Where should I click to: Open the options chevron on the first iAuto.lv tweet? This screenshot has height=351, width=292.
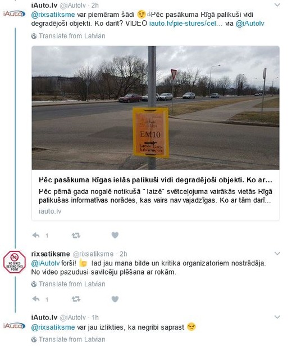point(277,4)
